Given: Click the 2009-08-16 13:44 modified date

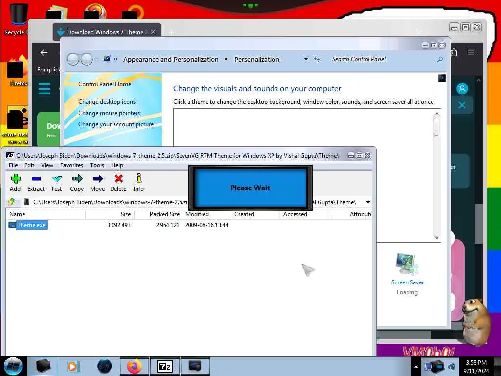Looking at the screenshot, I should click(207, 225).
